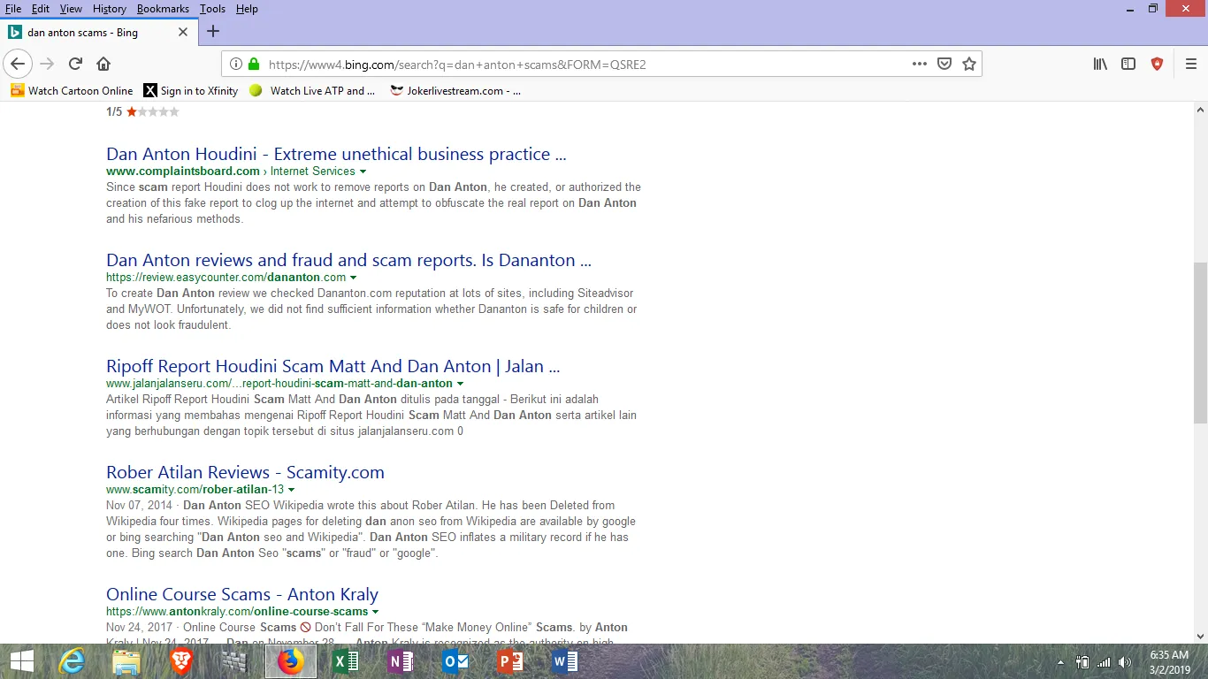Open the History menu
This screenshot has height=679, width=1208.
[110, 9]
